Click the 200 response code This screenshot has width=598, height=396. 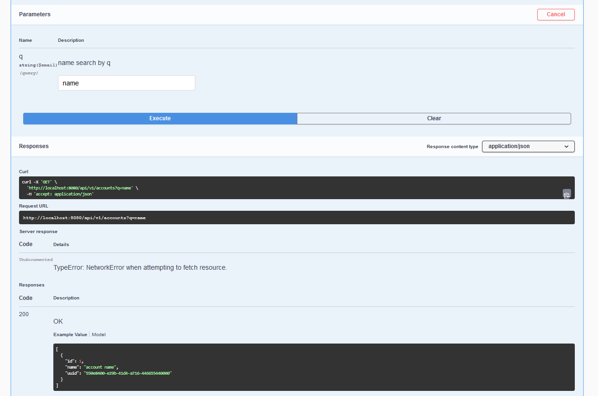point(24,314)
